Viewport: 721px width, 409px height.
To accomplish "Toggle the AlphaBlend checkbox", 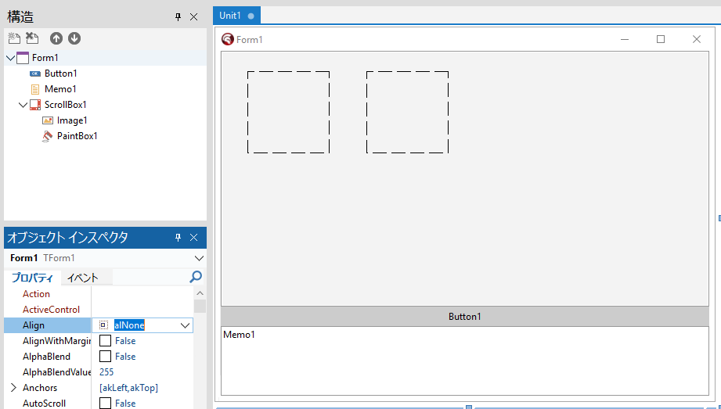I will [x=105, y=357].
